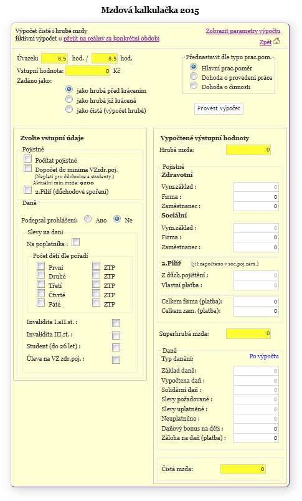
Task: Click Celkem zam. (platba) field
Action: tap(256, 311)
